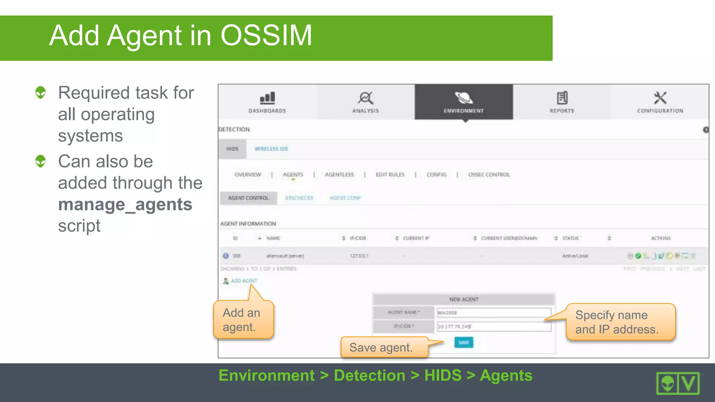Click the yellow clock action icon for alienvault agent
The image size is (715, 402).
pyautogui.click(x=669, y=256)
